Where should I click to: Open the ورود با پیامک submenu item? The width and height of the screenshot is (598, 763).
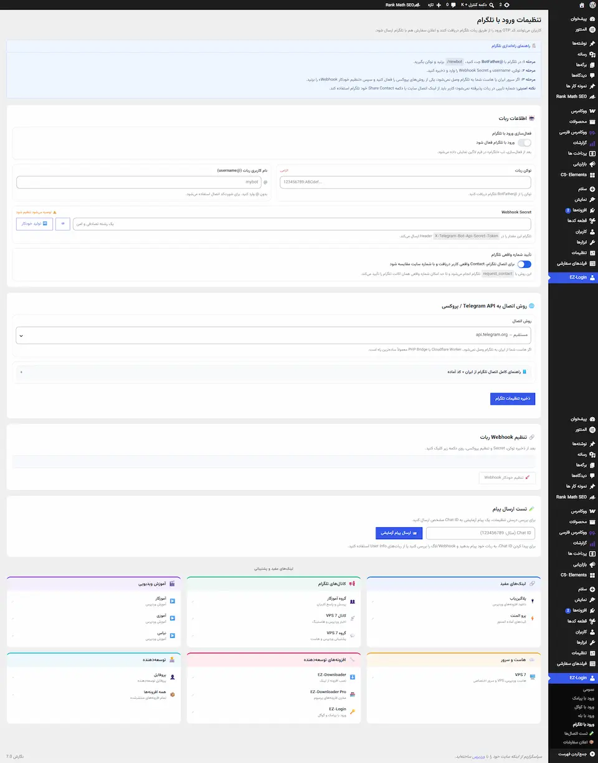point(582,698)
